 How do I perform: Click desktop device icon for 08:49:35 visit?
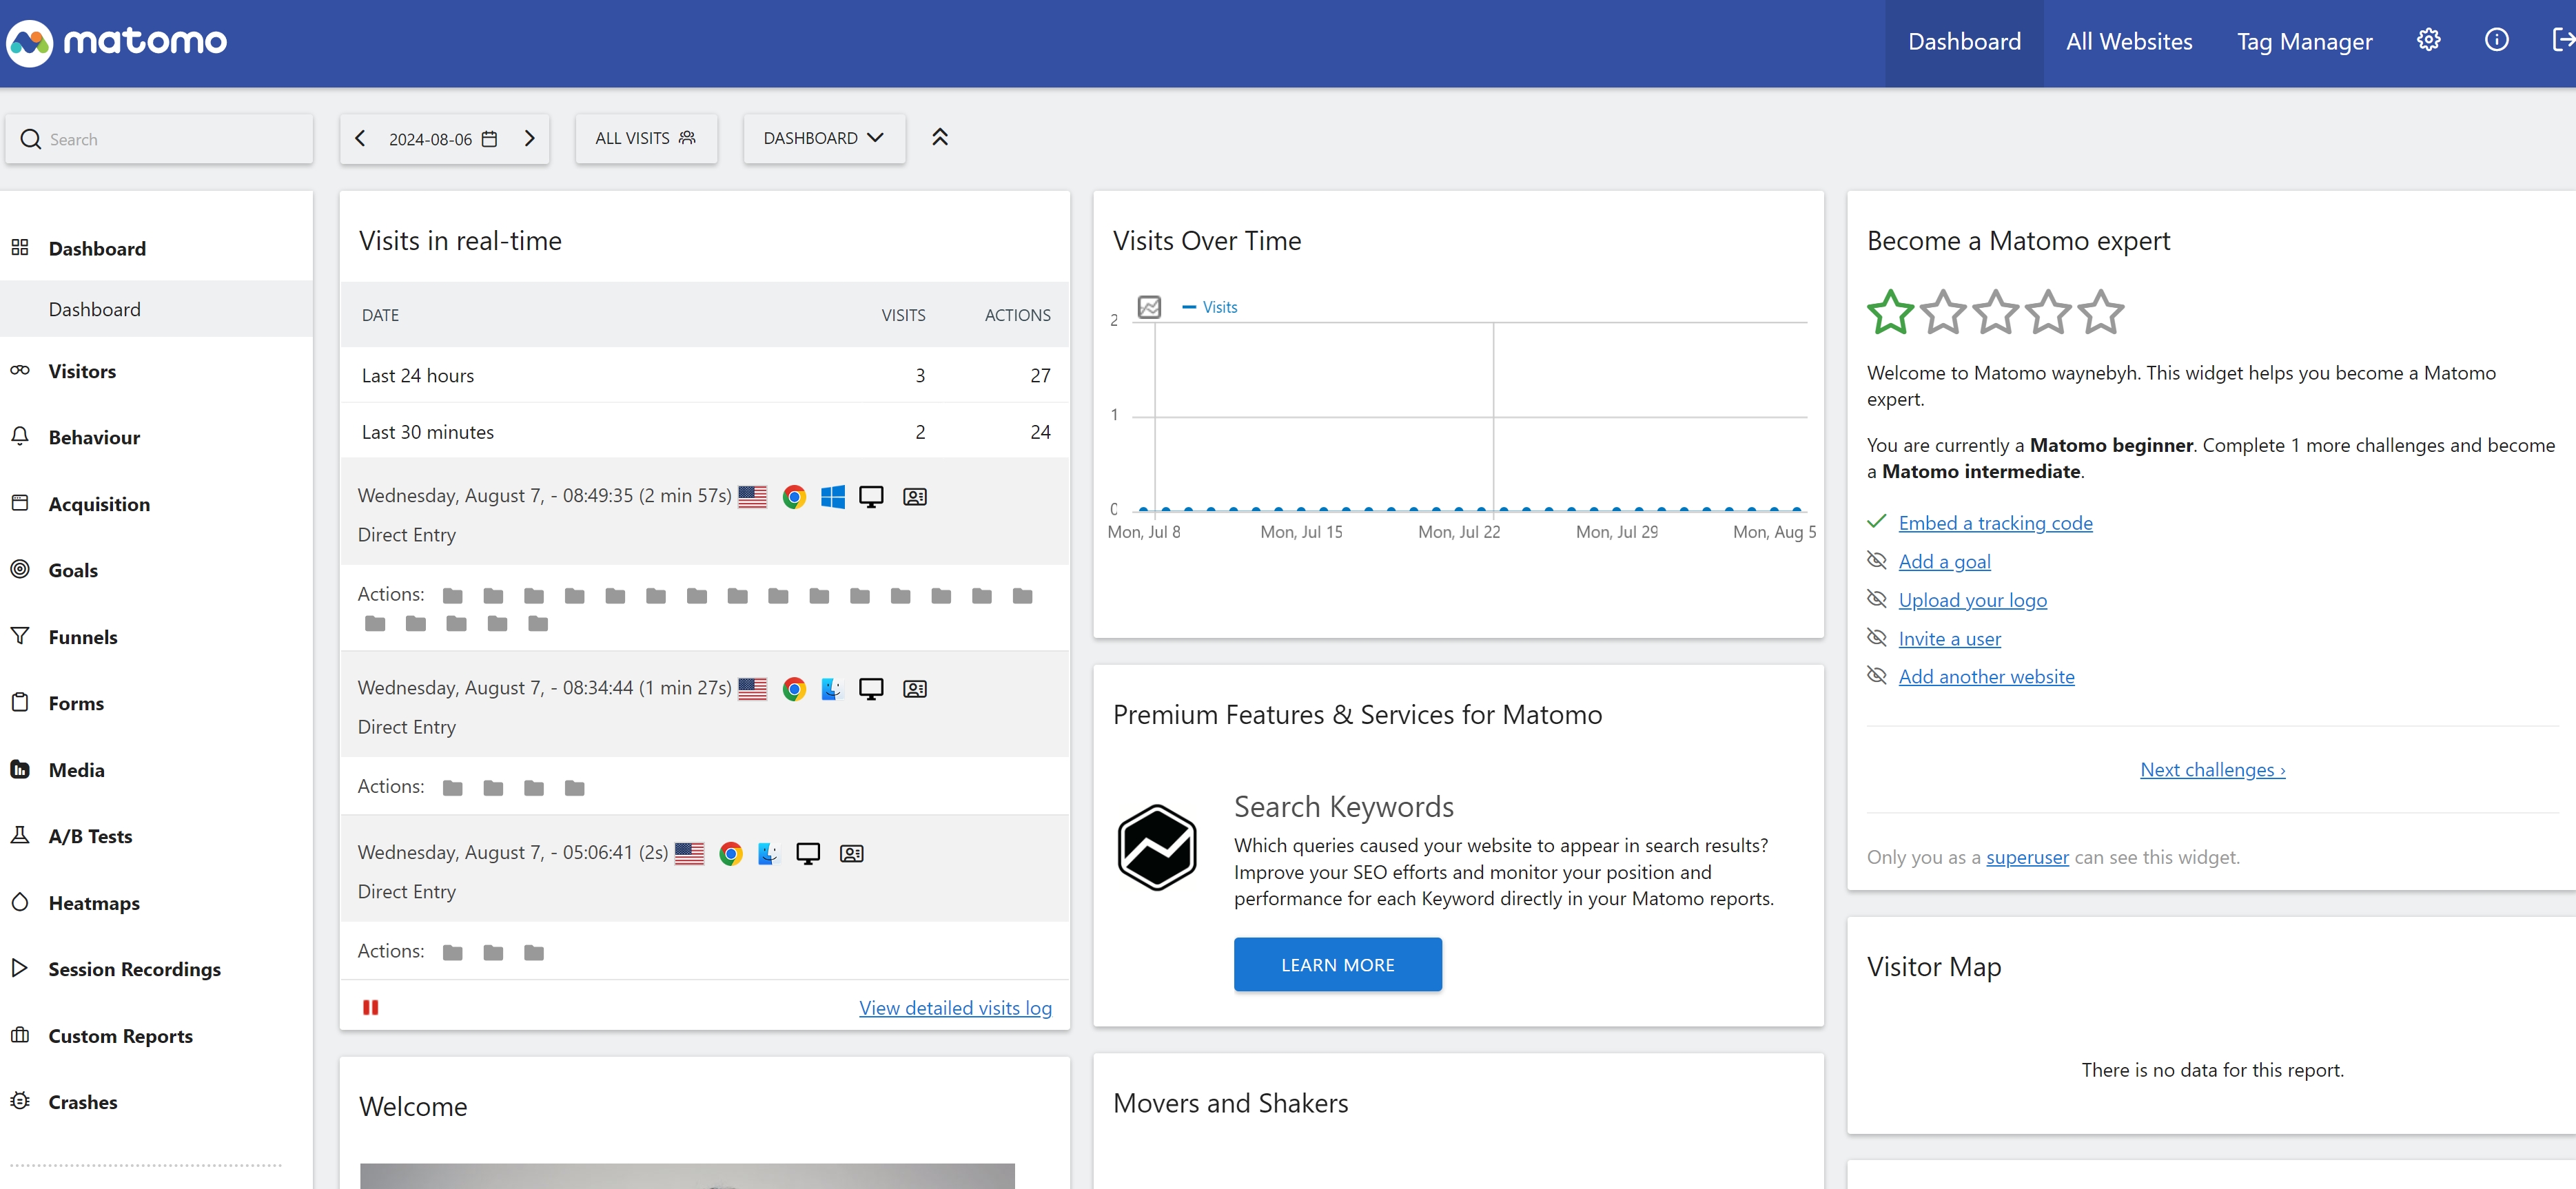871,497
